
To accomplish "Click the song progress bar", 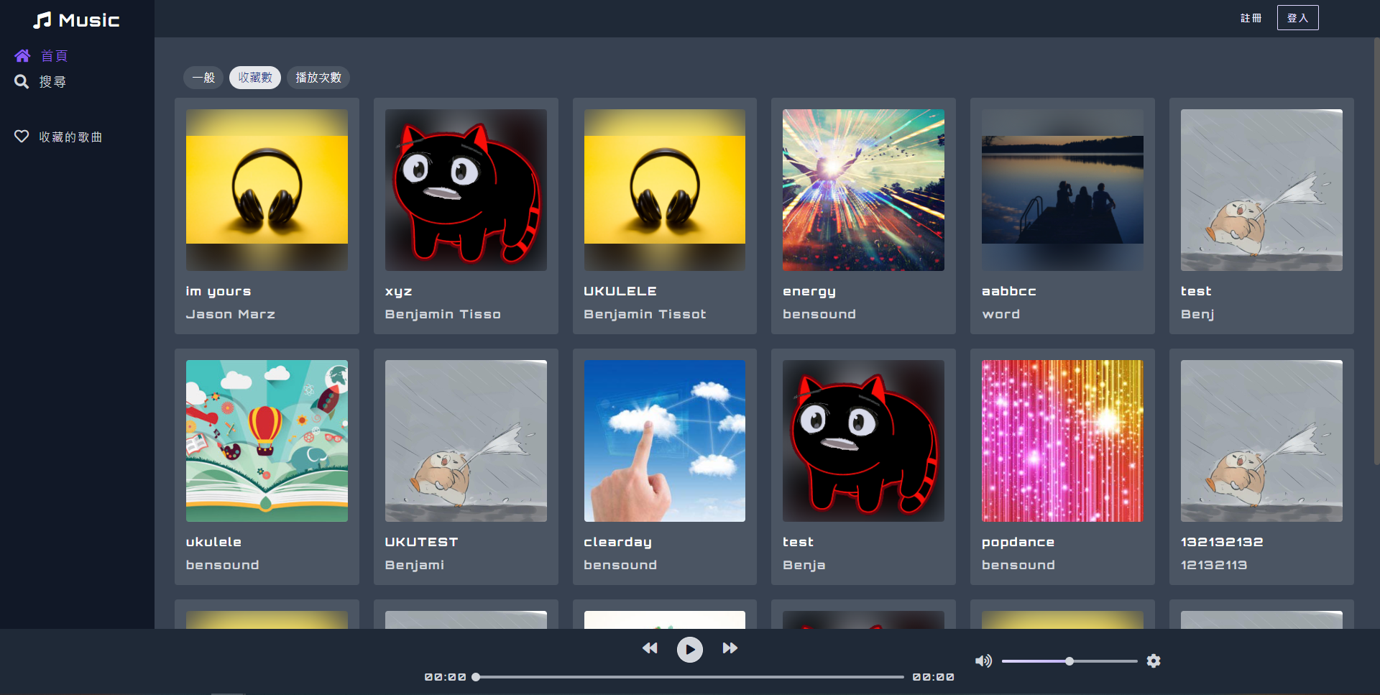I will click(x=690, y=677).
